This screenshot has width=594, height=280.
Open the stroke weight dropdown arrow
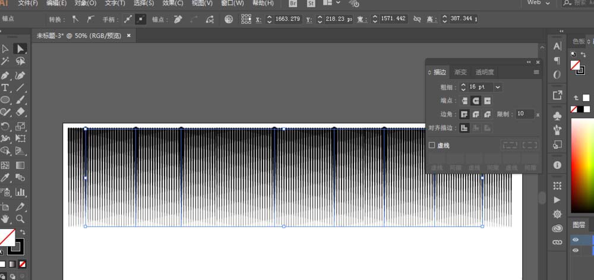click(x=497, y=87)
